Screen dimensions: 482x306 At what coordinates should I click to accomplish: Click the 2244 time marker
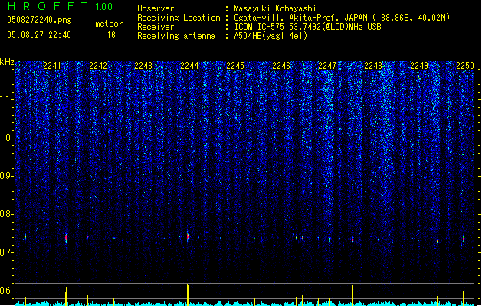pyautogui.click(x=189, y=66)
